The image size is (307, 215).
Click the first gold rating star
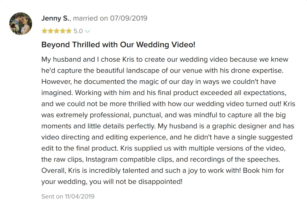tap(44, 31)
